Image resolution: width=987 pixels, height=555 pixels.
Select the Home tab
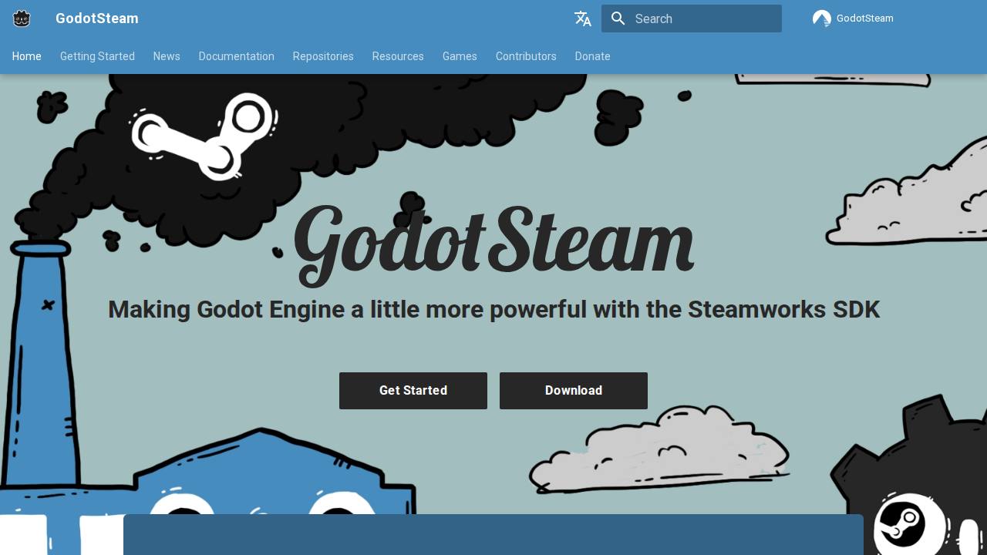point(27,56)
